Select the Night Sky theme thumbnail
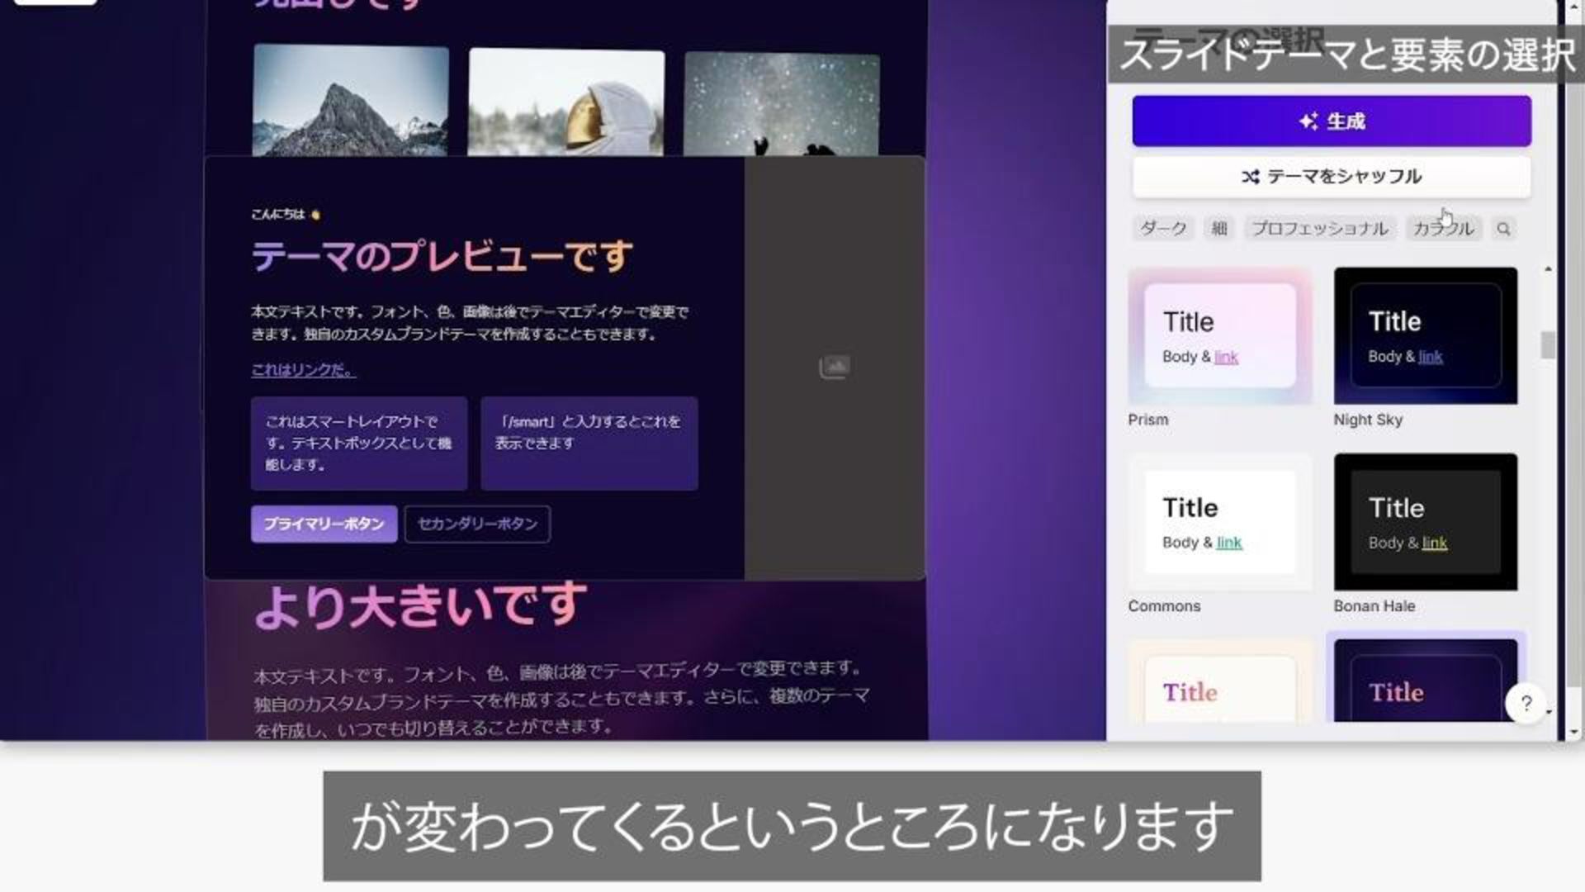The width and height of the screenshot is (1585, 892). (1425, 335)
